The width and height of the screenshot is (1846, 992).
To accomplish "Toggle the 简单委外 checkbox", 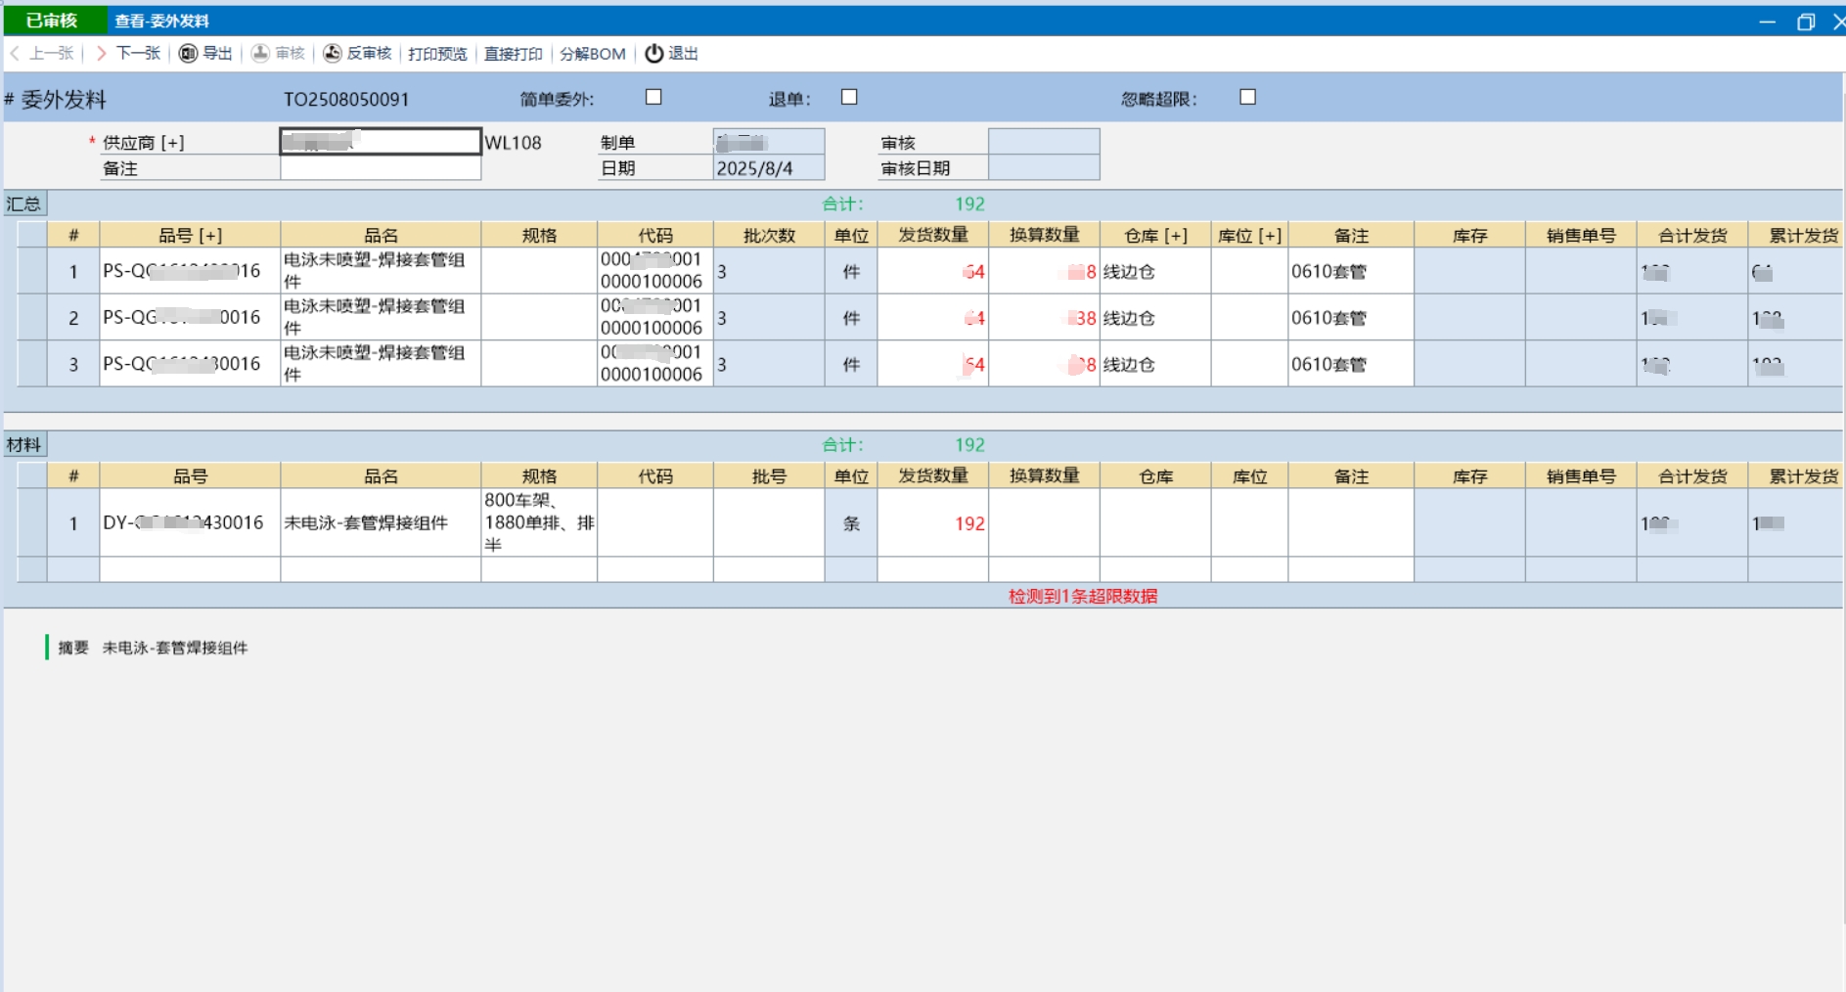I will click(653, 97).
